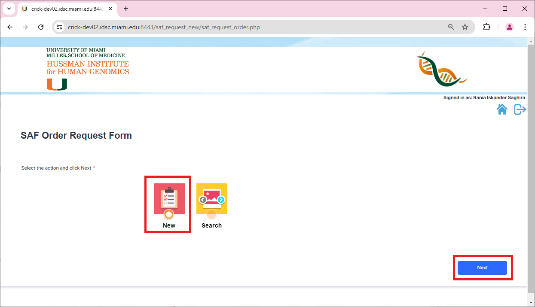Click the sign out icon

[520, 109]
